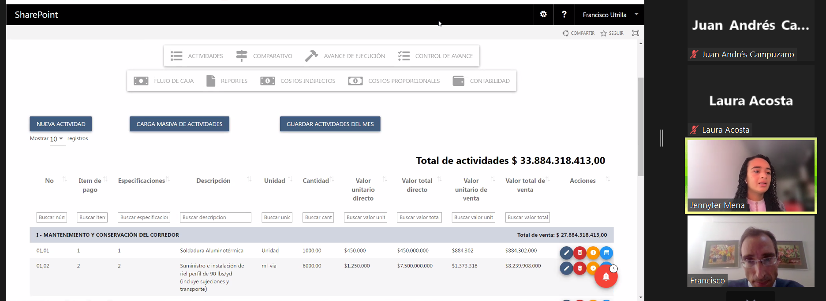Select Laura Acosta participant tile
The width and height of the screenshot is (826, 301).
point(751,101)
